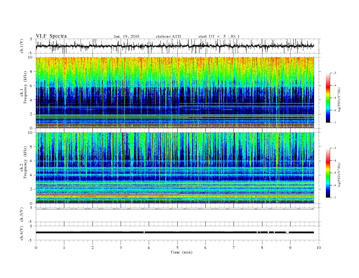Click the "Time (min)" x-axis label

[x=181, y=252]
